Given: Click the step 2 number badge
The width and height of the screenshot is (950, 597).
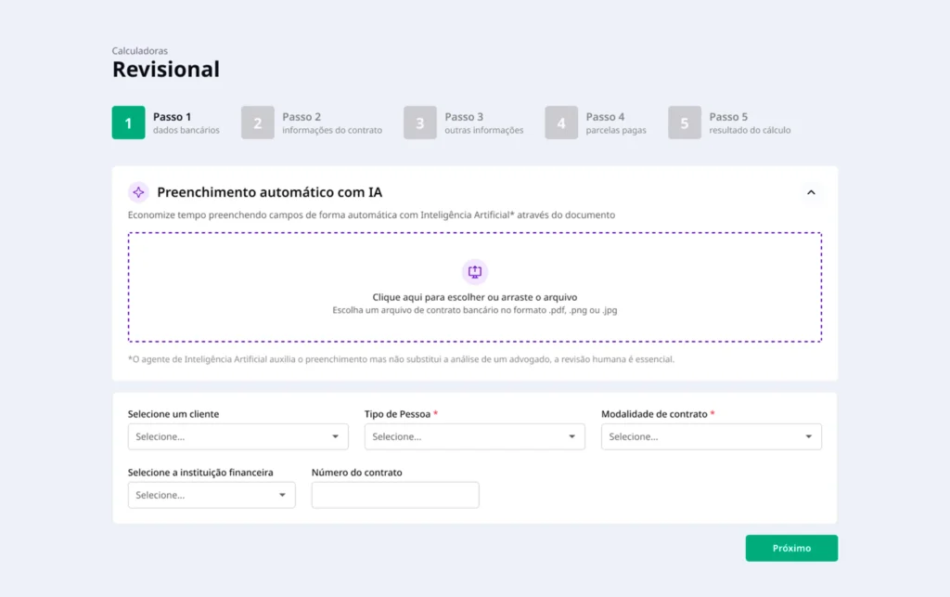Looking at the screenshot, I should tap(257, 123).
